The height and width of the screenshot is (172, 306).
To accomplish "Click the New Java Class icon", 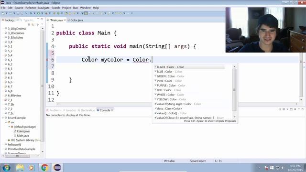I will point(58,13).
